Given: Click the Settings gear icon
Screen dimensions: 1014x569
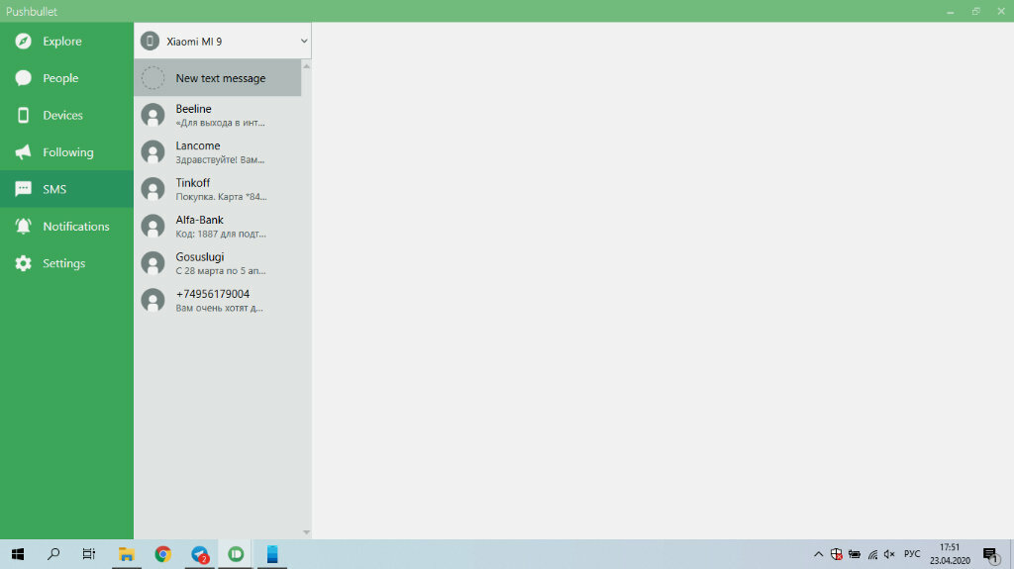Looking at the screenshot, I should coord(24,263).
